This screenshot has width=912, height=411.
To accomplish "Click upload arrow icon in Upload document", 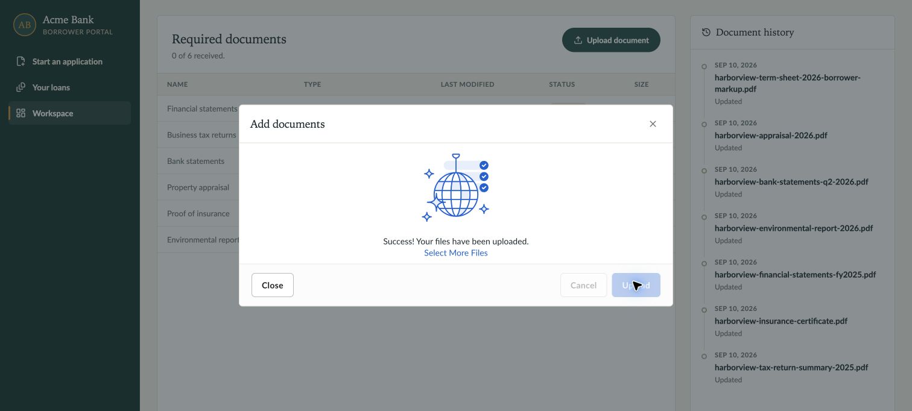I will pyautogui.click(x=578, y=40).
